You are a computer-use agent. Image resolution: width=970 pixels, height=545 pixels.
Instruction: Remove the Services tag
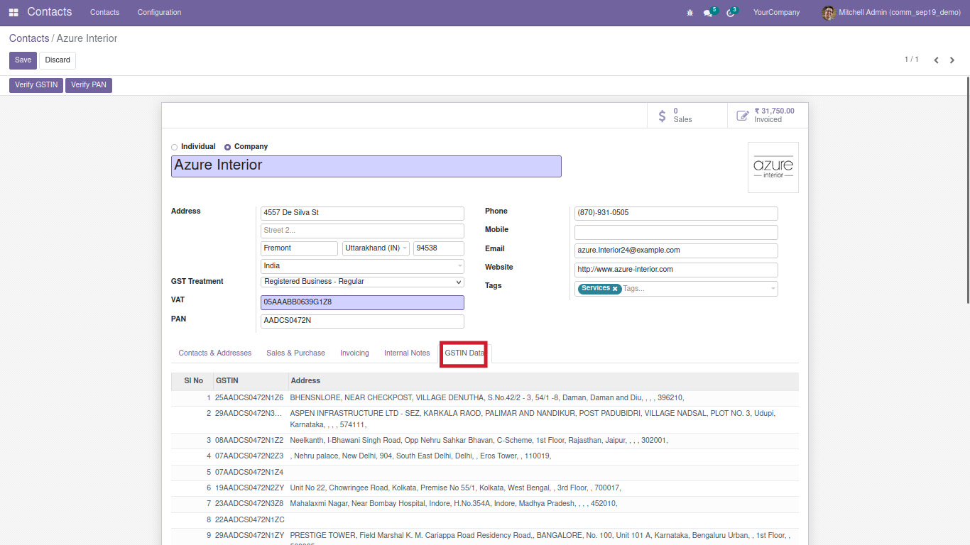click(615, 289)
